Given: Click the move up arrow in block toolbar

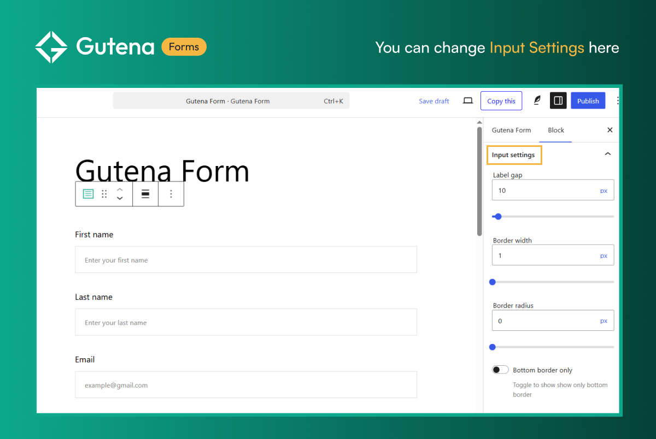Looking at the screenshot, I should pyautogui.click(x=120, y=189).
